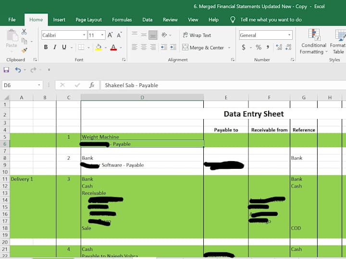
Task: Select the Format Painter brush
Action: pos(25,50)
